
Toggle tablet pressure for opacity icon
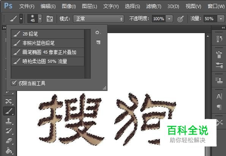point(180,19)
